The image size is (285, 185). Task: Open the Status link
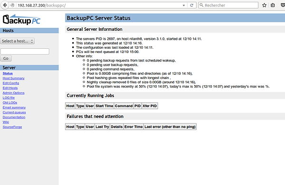click(x=8, y=73)
